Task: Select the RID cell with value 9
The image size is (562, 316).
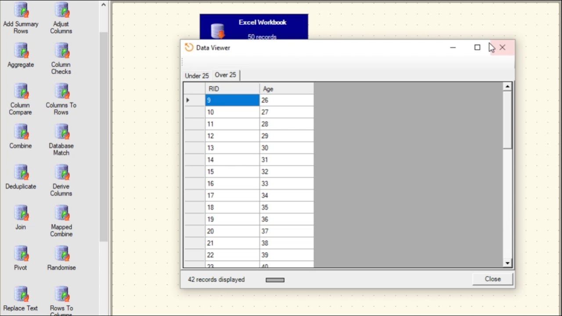Action: pyautogui.click(x=232, y=100)
